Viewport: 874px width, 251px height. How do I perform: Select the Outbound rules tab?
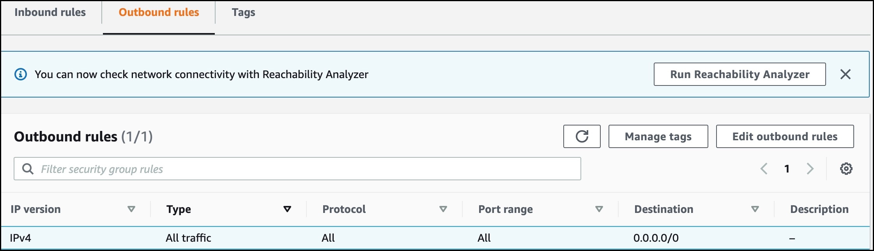click(x=158, y=12)
